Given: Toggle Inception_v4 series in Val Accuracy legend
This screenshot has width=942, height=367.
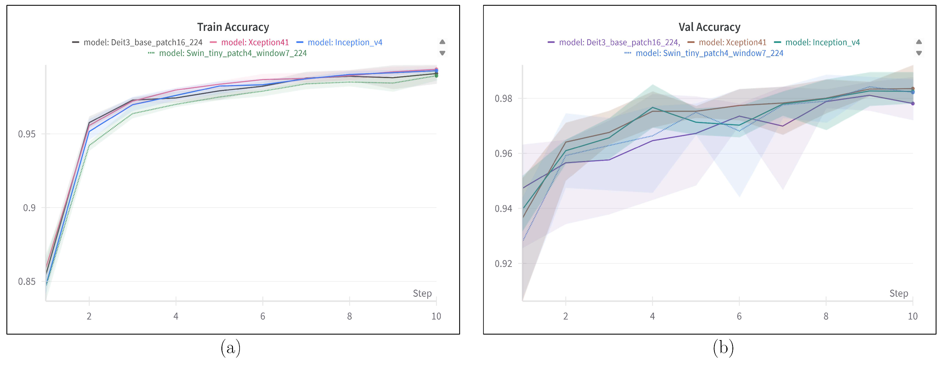Looking at the screenshot, I should point(822,42).
